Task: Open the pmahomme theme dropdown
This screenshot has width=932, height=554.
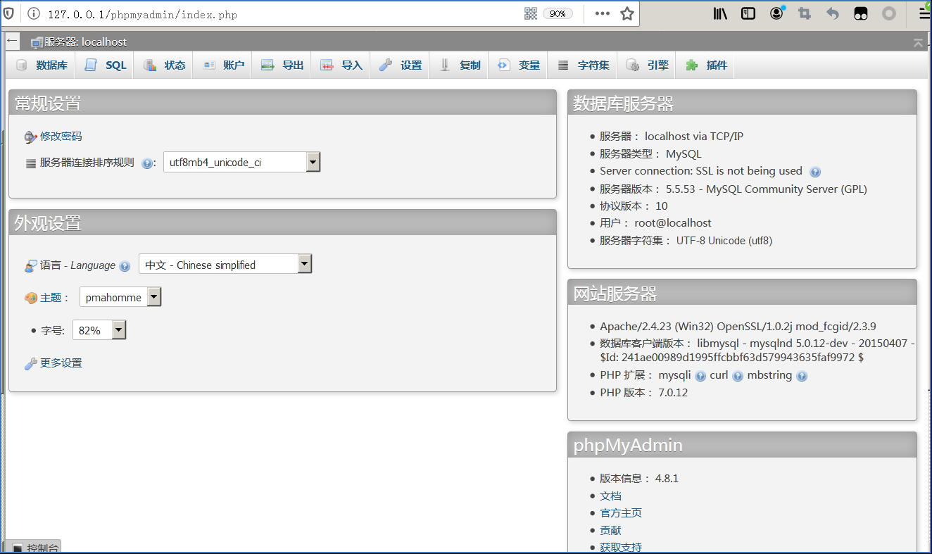Action: [120, 297]
